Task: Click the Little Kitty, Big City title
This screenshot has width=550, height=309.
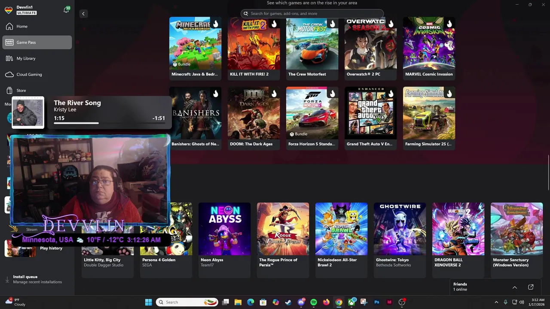Action: click(102, 260)
